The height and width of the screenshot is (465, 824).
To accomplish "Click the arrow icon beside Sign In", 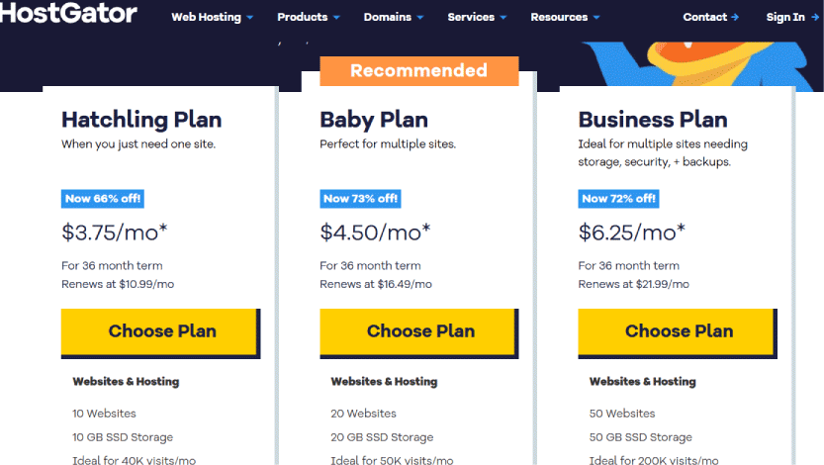I will (x=815, y=18).
